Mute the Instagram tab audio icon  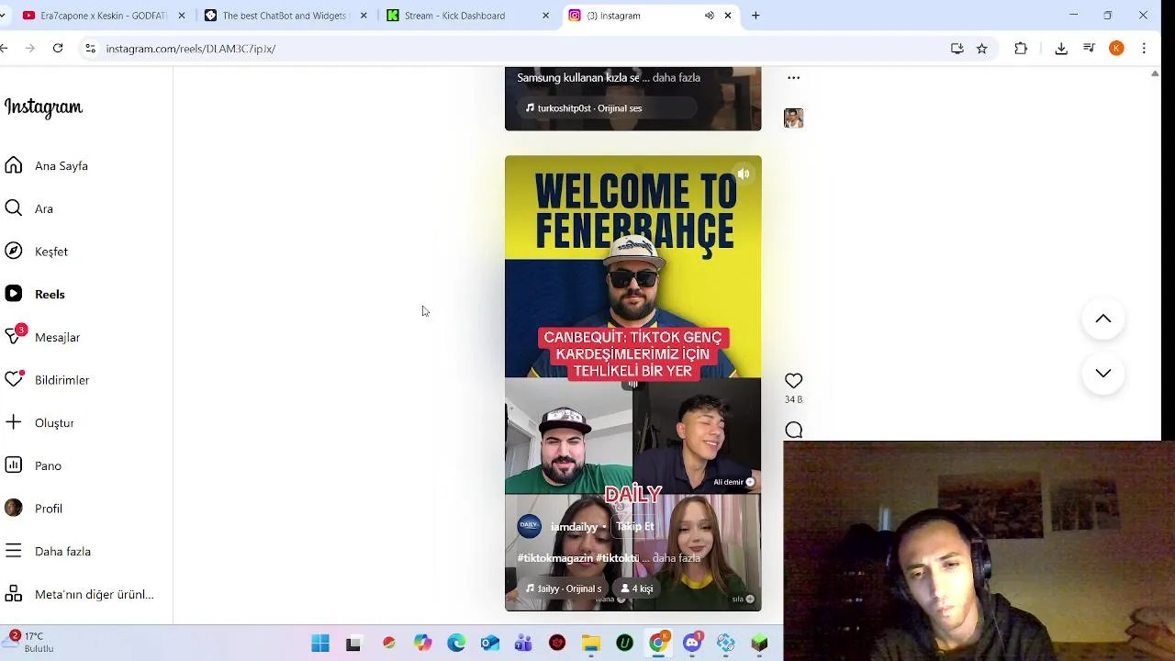click(x=710, y=16)
